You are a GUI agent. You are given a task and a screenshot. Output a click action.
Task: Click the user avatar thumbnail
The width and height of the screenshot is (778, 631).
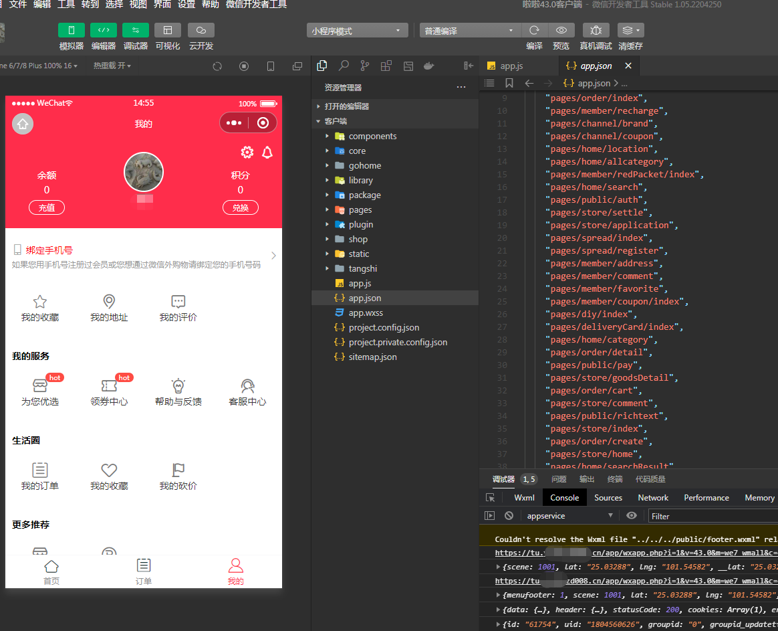tap(144, 172)
